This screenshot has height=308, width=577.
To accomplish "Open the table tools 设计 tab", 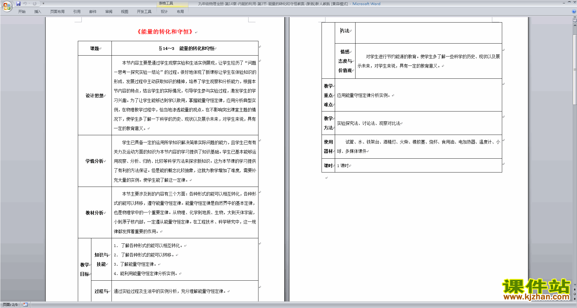I will click(164, 12).
